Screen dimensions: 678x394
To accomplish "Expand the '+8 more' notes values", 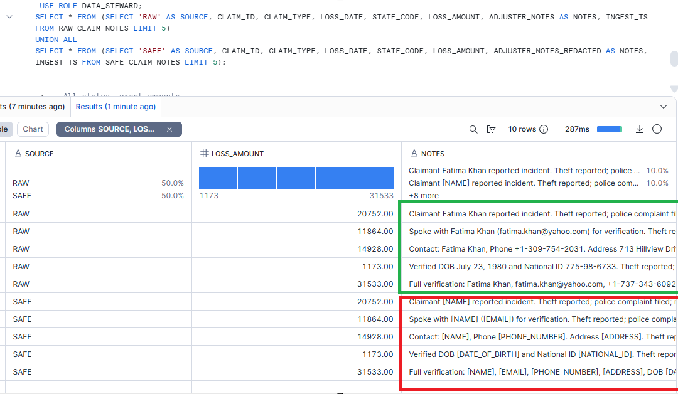I will point(424,196).
